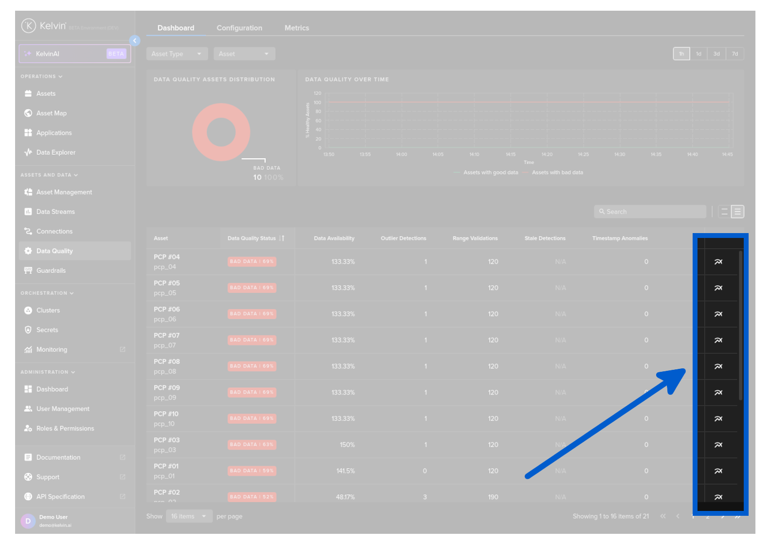Viewport: 771px width, 545px height.
Task: Open the Documentation link
Action: point(58,457)
